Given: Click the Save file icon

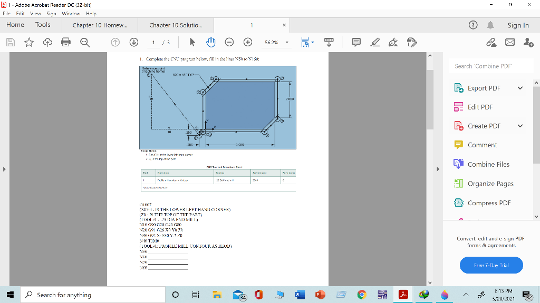Looking at the screenshot, I should 10,42.
